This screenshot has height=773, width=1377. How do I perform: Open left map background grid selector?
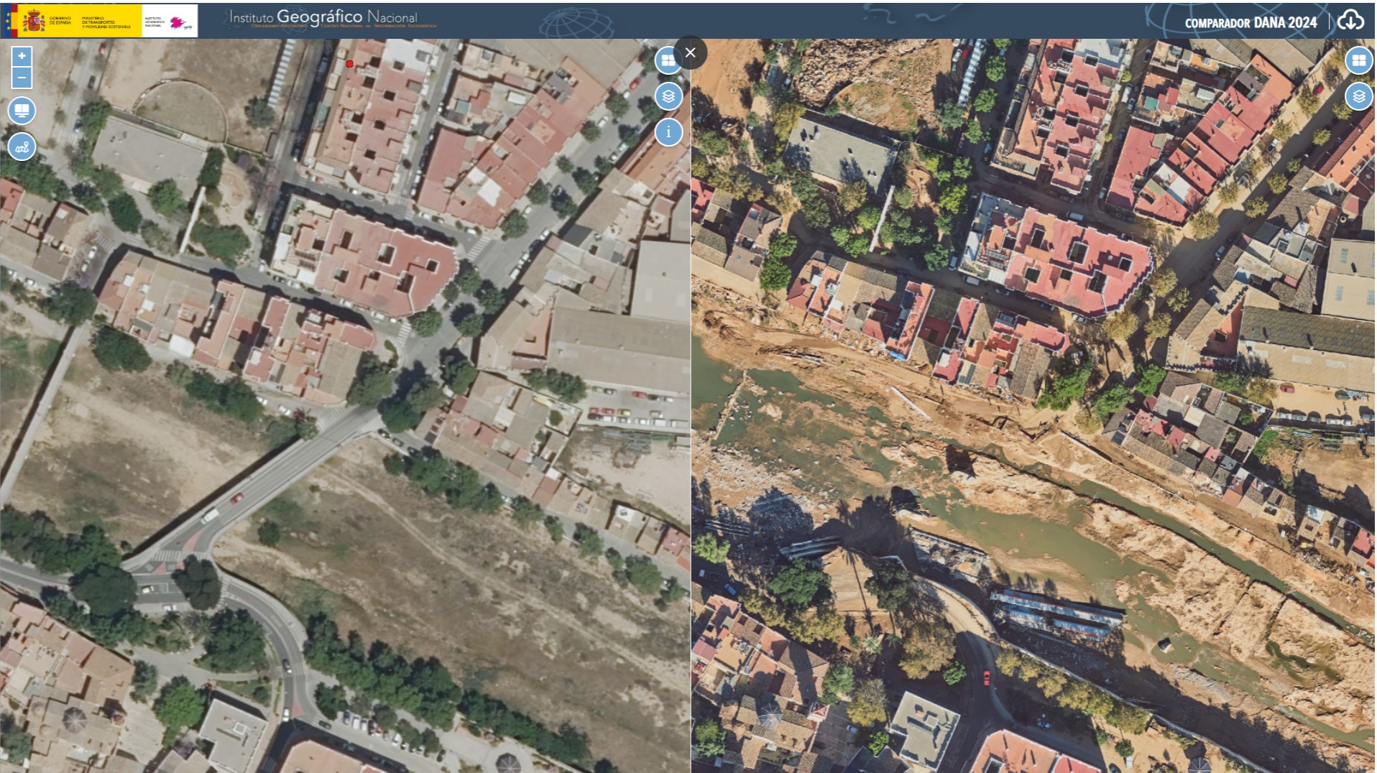coord(668,60)
